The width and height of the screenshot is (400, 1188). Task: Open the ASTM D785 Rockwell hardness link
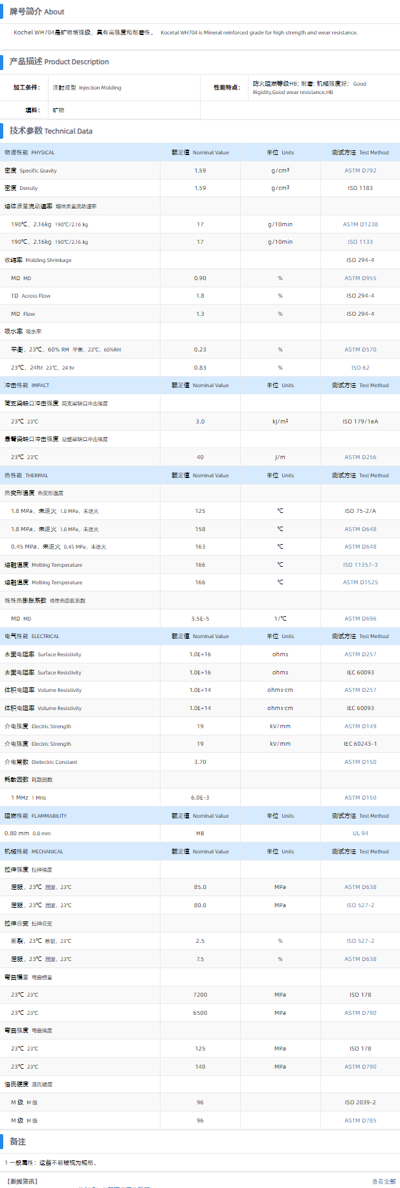click(360, 1121)
